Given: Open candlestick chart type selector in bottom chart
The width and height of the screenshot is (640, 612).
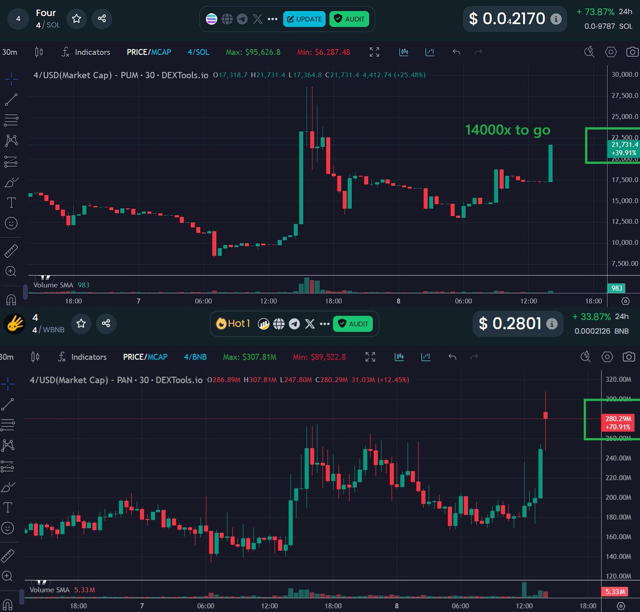Looking at the screenshot, I should (35, 356).
